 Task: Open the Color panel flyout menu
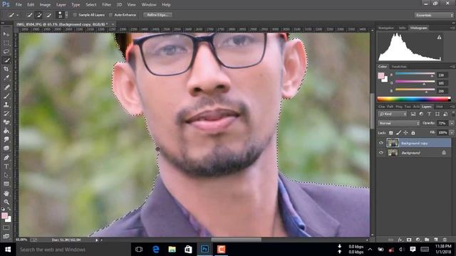[x=452, y=67]
